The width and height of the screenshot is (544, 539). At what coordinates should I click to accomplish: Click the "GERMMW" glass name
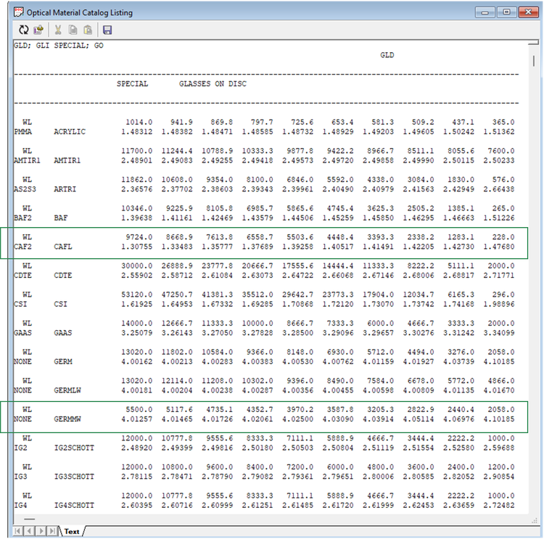pyautogui.click(x=67, y=419)
